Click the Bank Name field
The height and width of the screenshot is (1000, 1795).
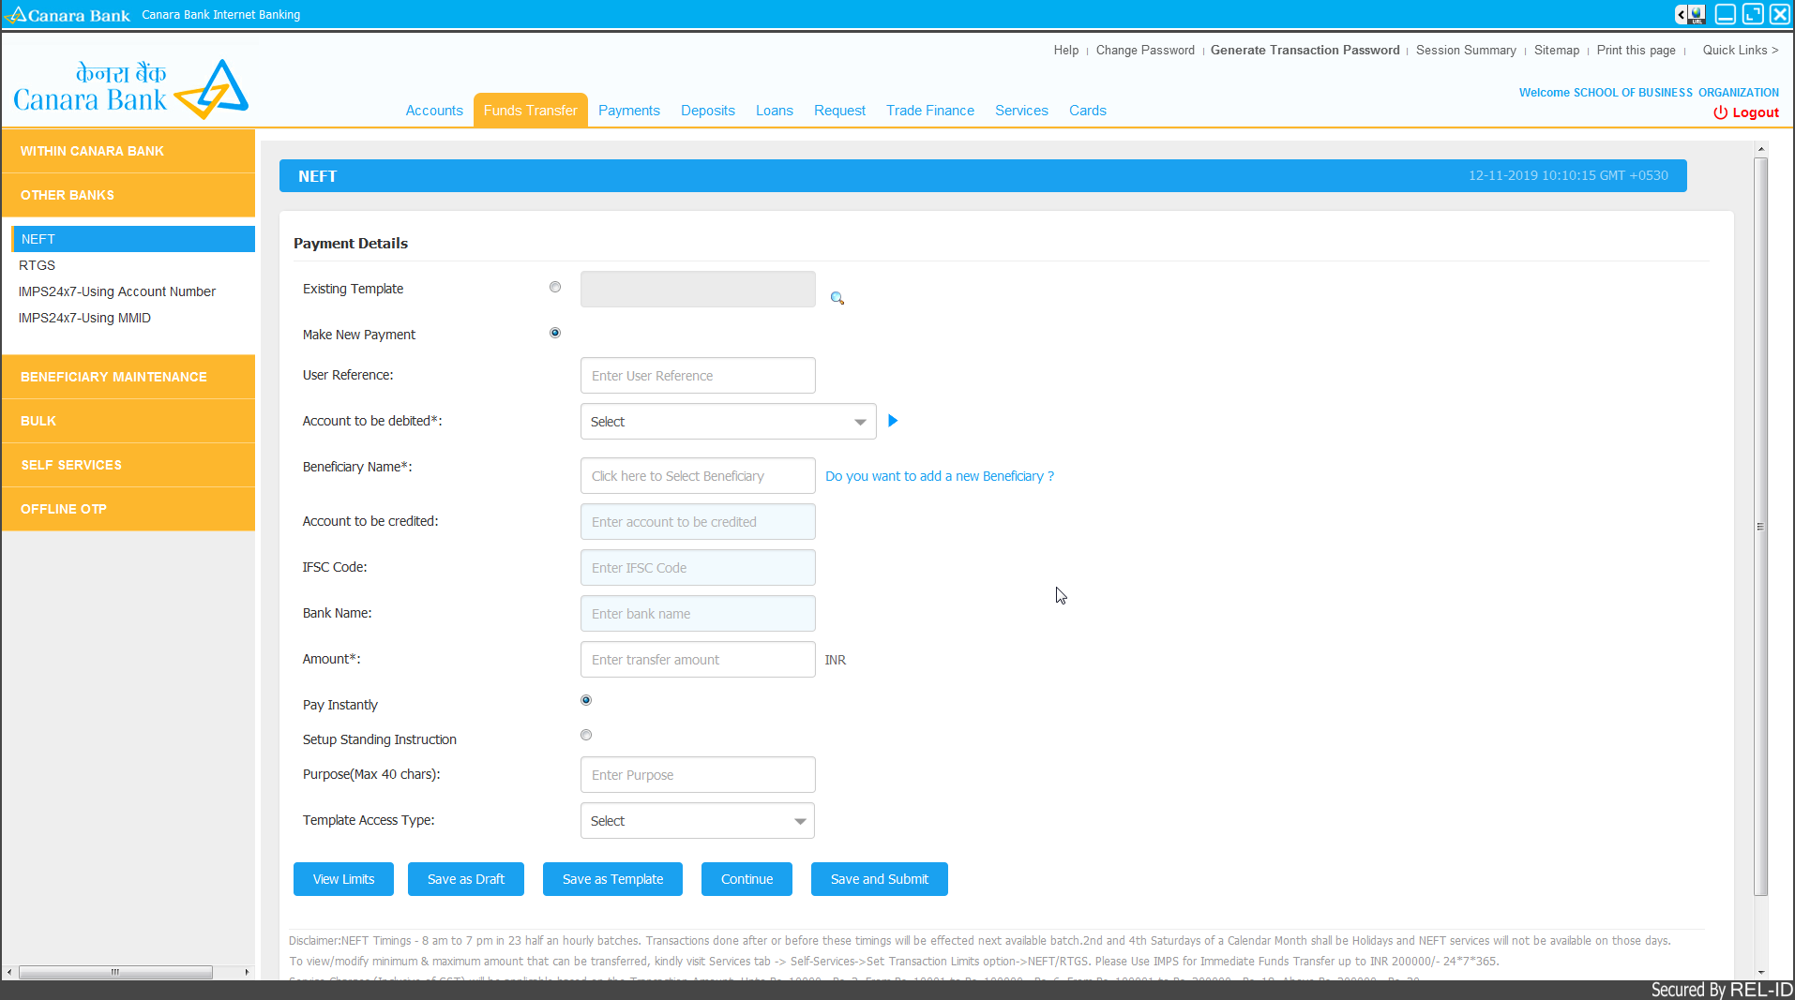click(698, 614)
